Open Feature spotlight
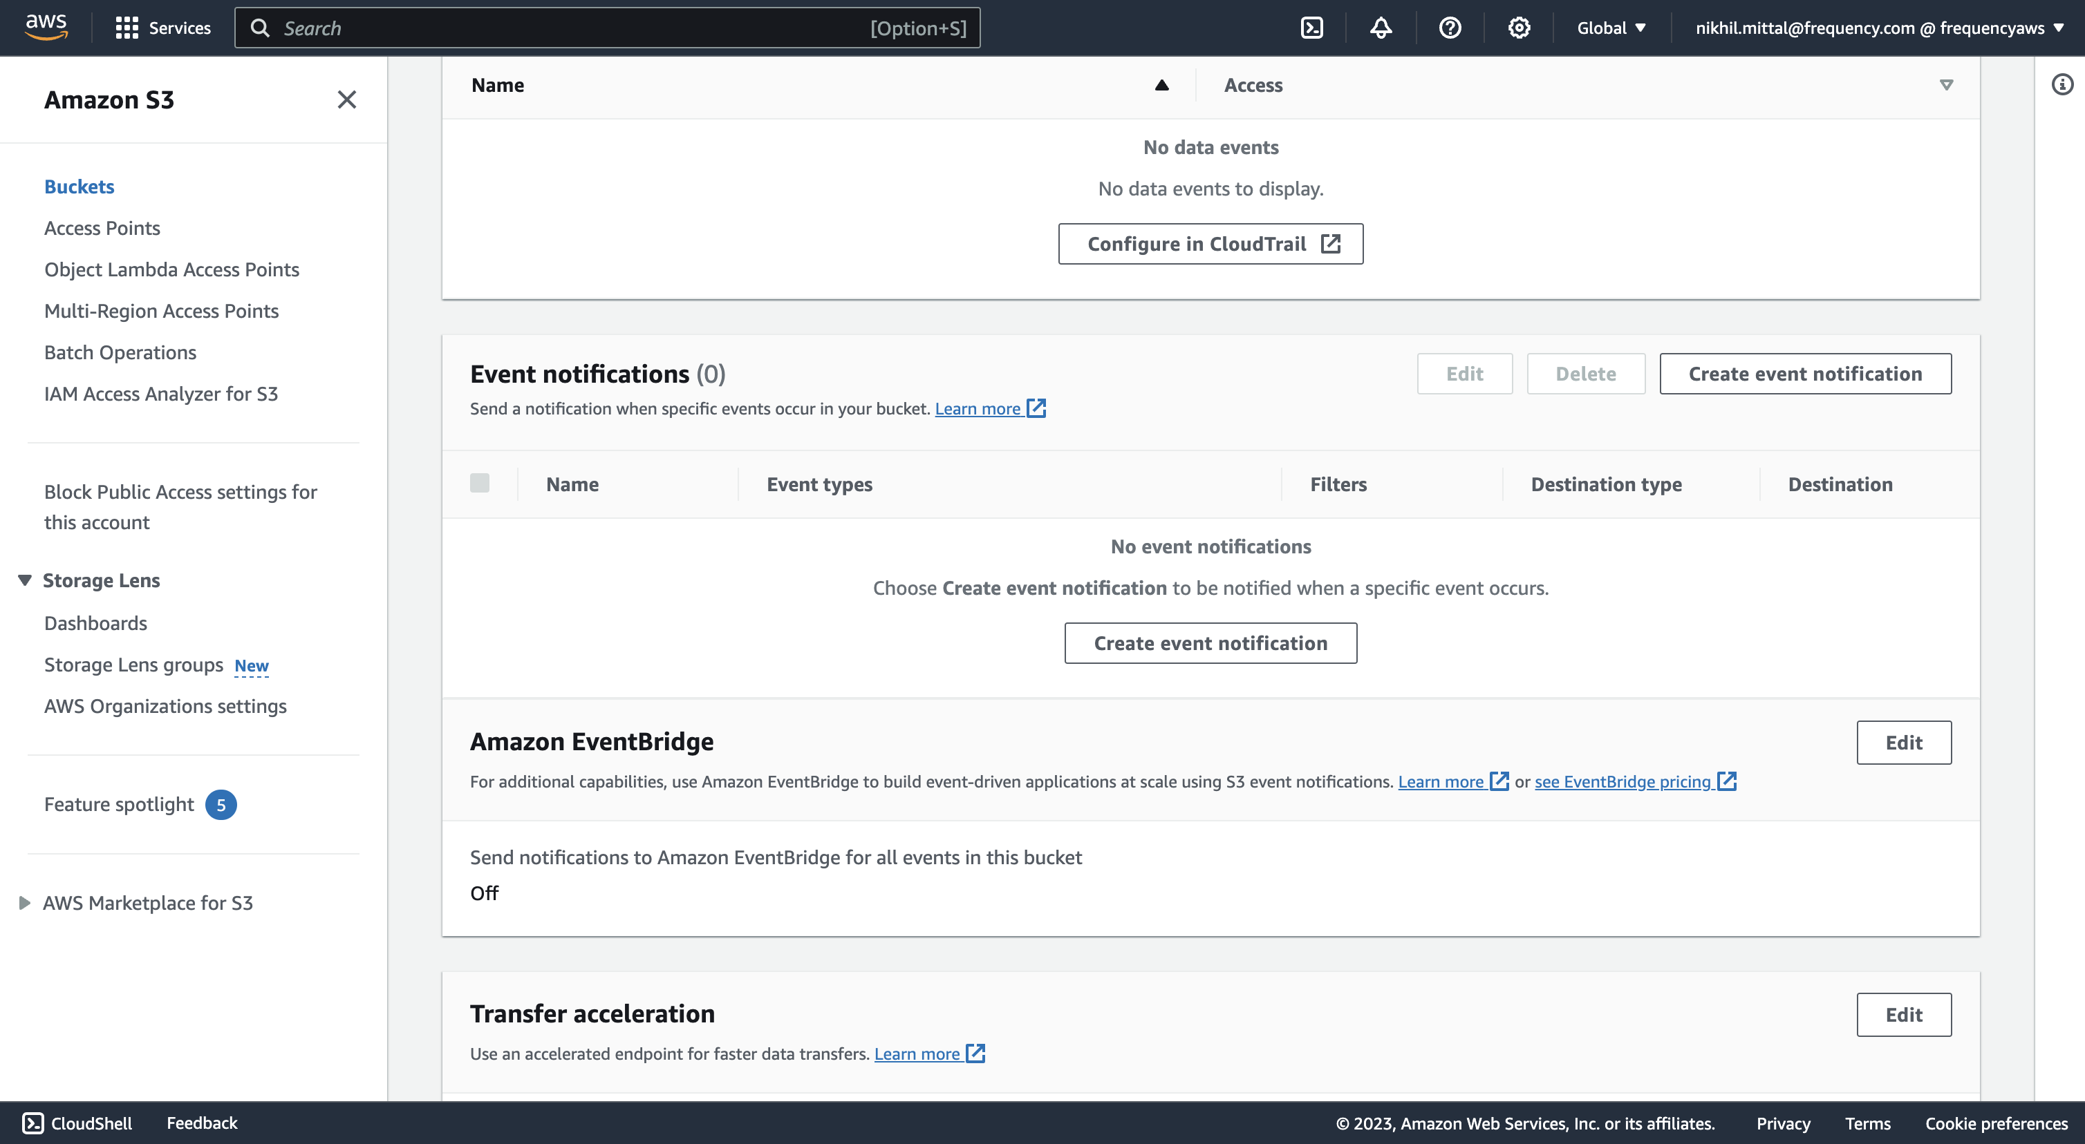Screen dimensions: 2085x1144 (119, 805)
